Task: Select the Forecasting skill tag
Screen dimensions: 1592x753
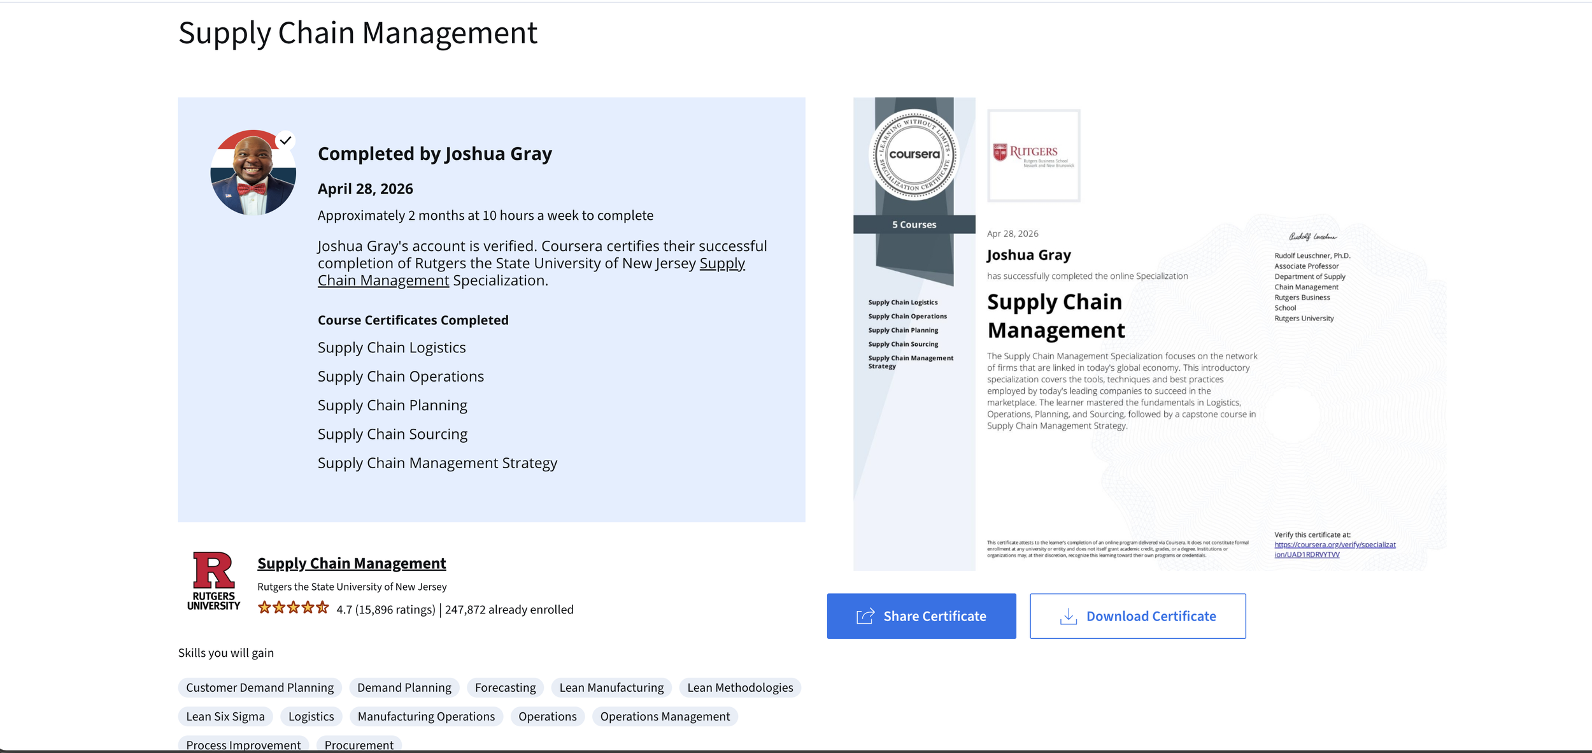Action: (506, 687)
